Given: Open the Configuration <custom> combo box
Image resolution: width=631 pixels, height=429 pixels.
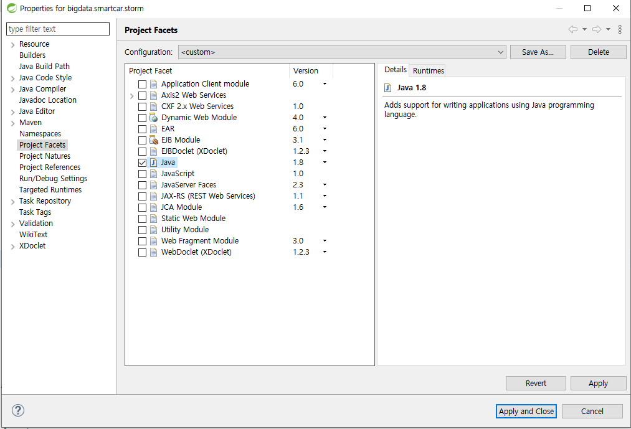Looking at the screenshot, I should [x=341, y=52].
